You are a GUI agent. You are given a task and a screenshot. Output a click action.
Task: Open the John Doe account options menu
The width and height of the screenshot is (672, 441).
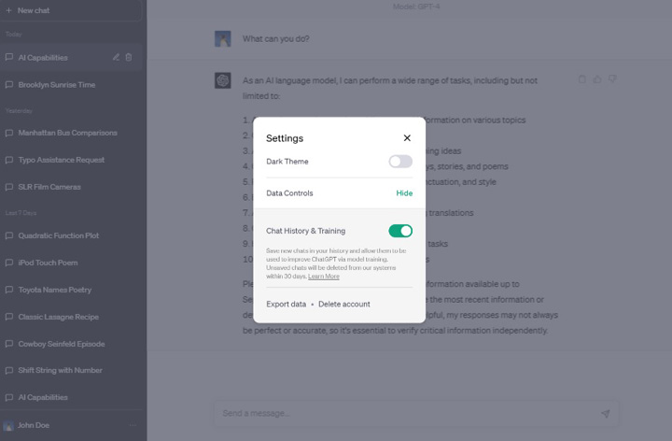133,425
